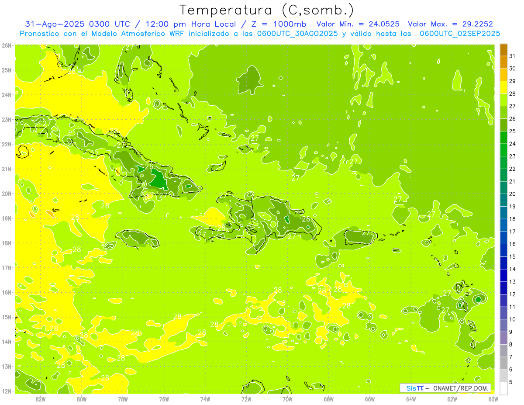Pick the dark blue swatch between 12 and 13
524x405 pixels.
(x=503, y=288)
